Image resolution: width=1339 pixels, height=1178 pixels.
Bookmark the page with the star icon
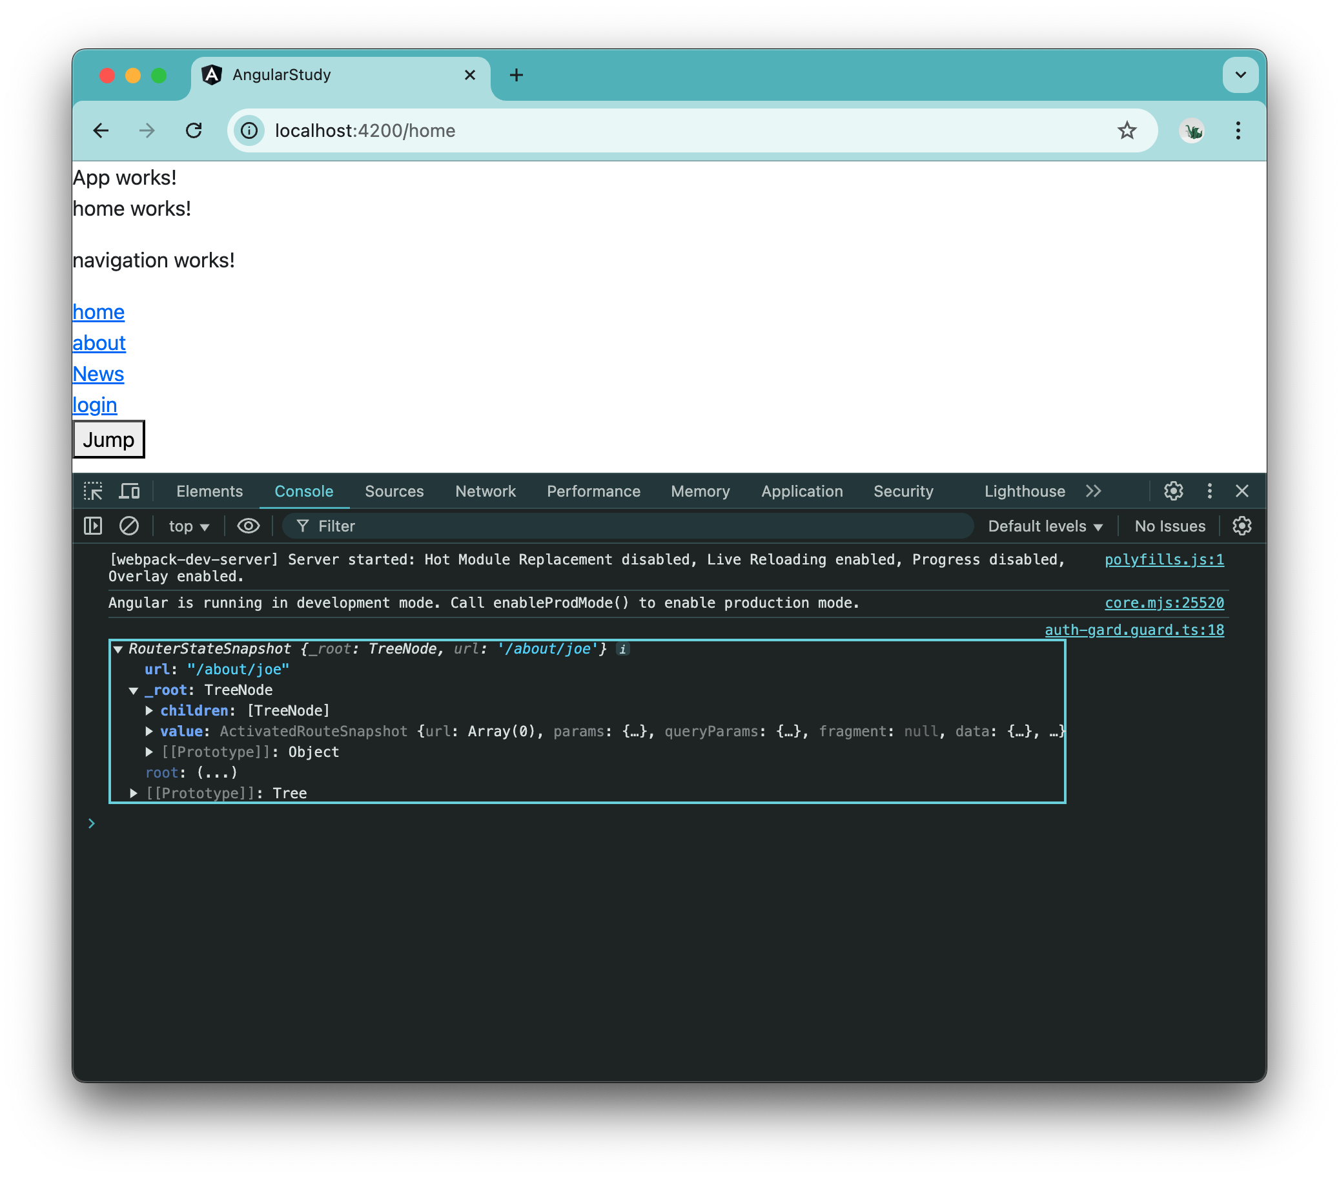coord(1128,130)
